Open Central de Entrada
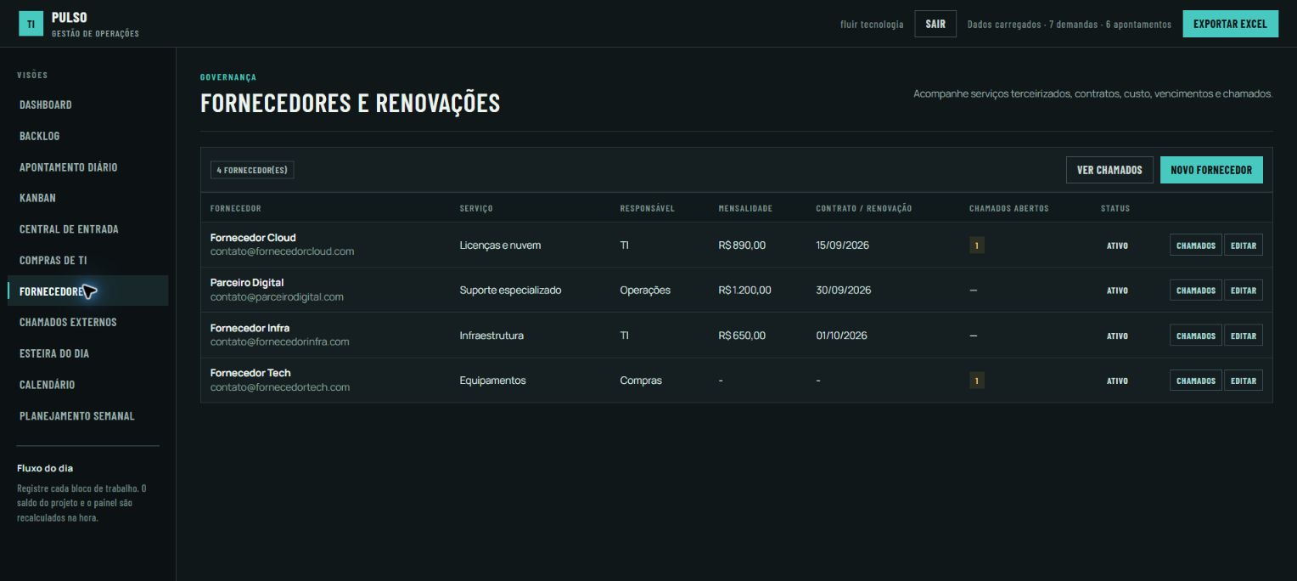This screenshot has width=1297, height=581. pyautogui.click(x=69, y=229)
